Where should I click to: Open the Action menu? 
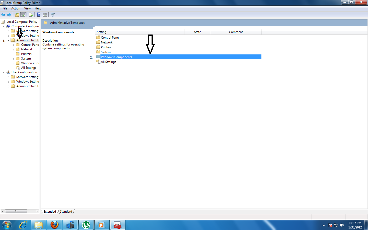16,8
